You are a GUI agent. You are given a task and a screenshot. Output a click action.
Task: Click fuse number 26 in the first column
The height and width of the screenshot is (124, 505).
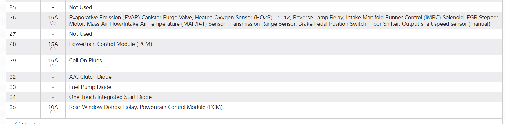[x=13, y=18]
